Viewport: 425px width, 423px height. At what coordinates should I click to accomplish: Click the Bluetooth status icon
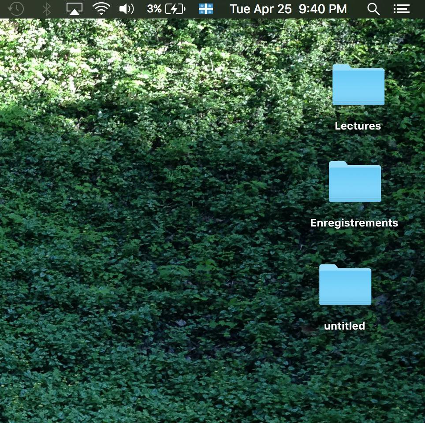(47, 9)
